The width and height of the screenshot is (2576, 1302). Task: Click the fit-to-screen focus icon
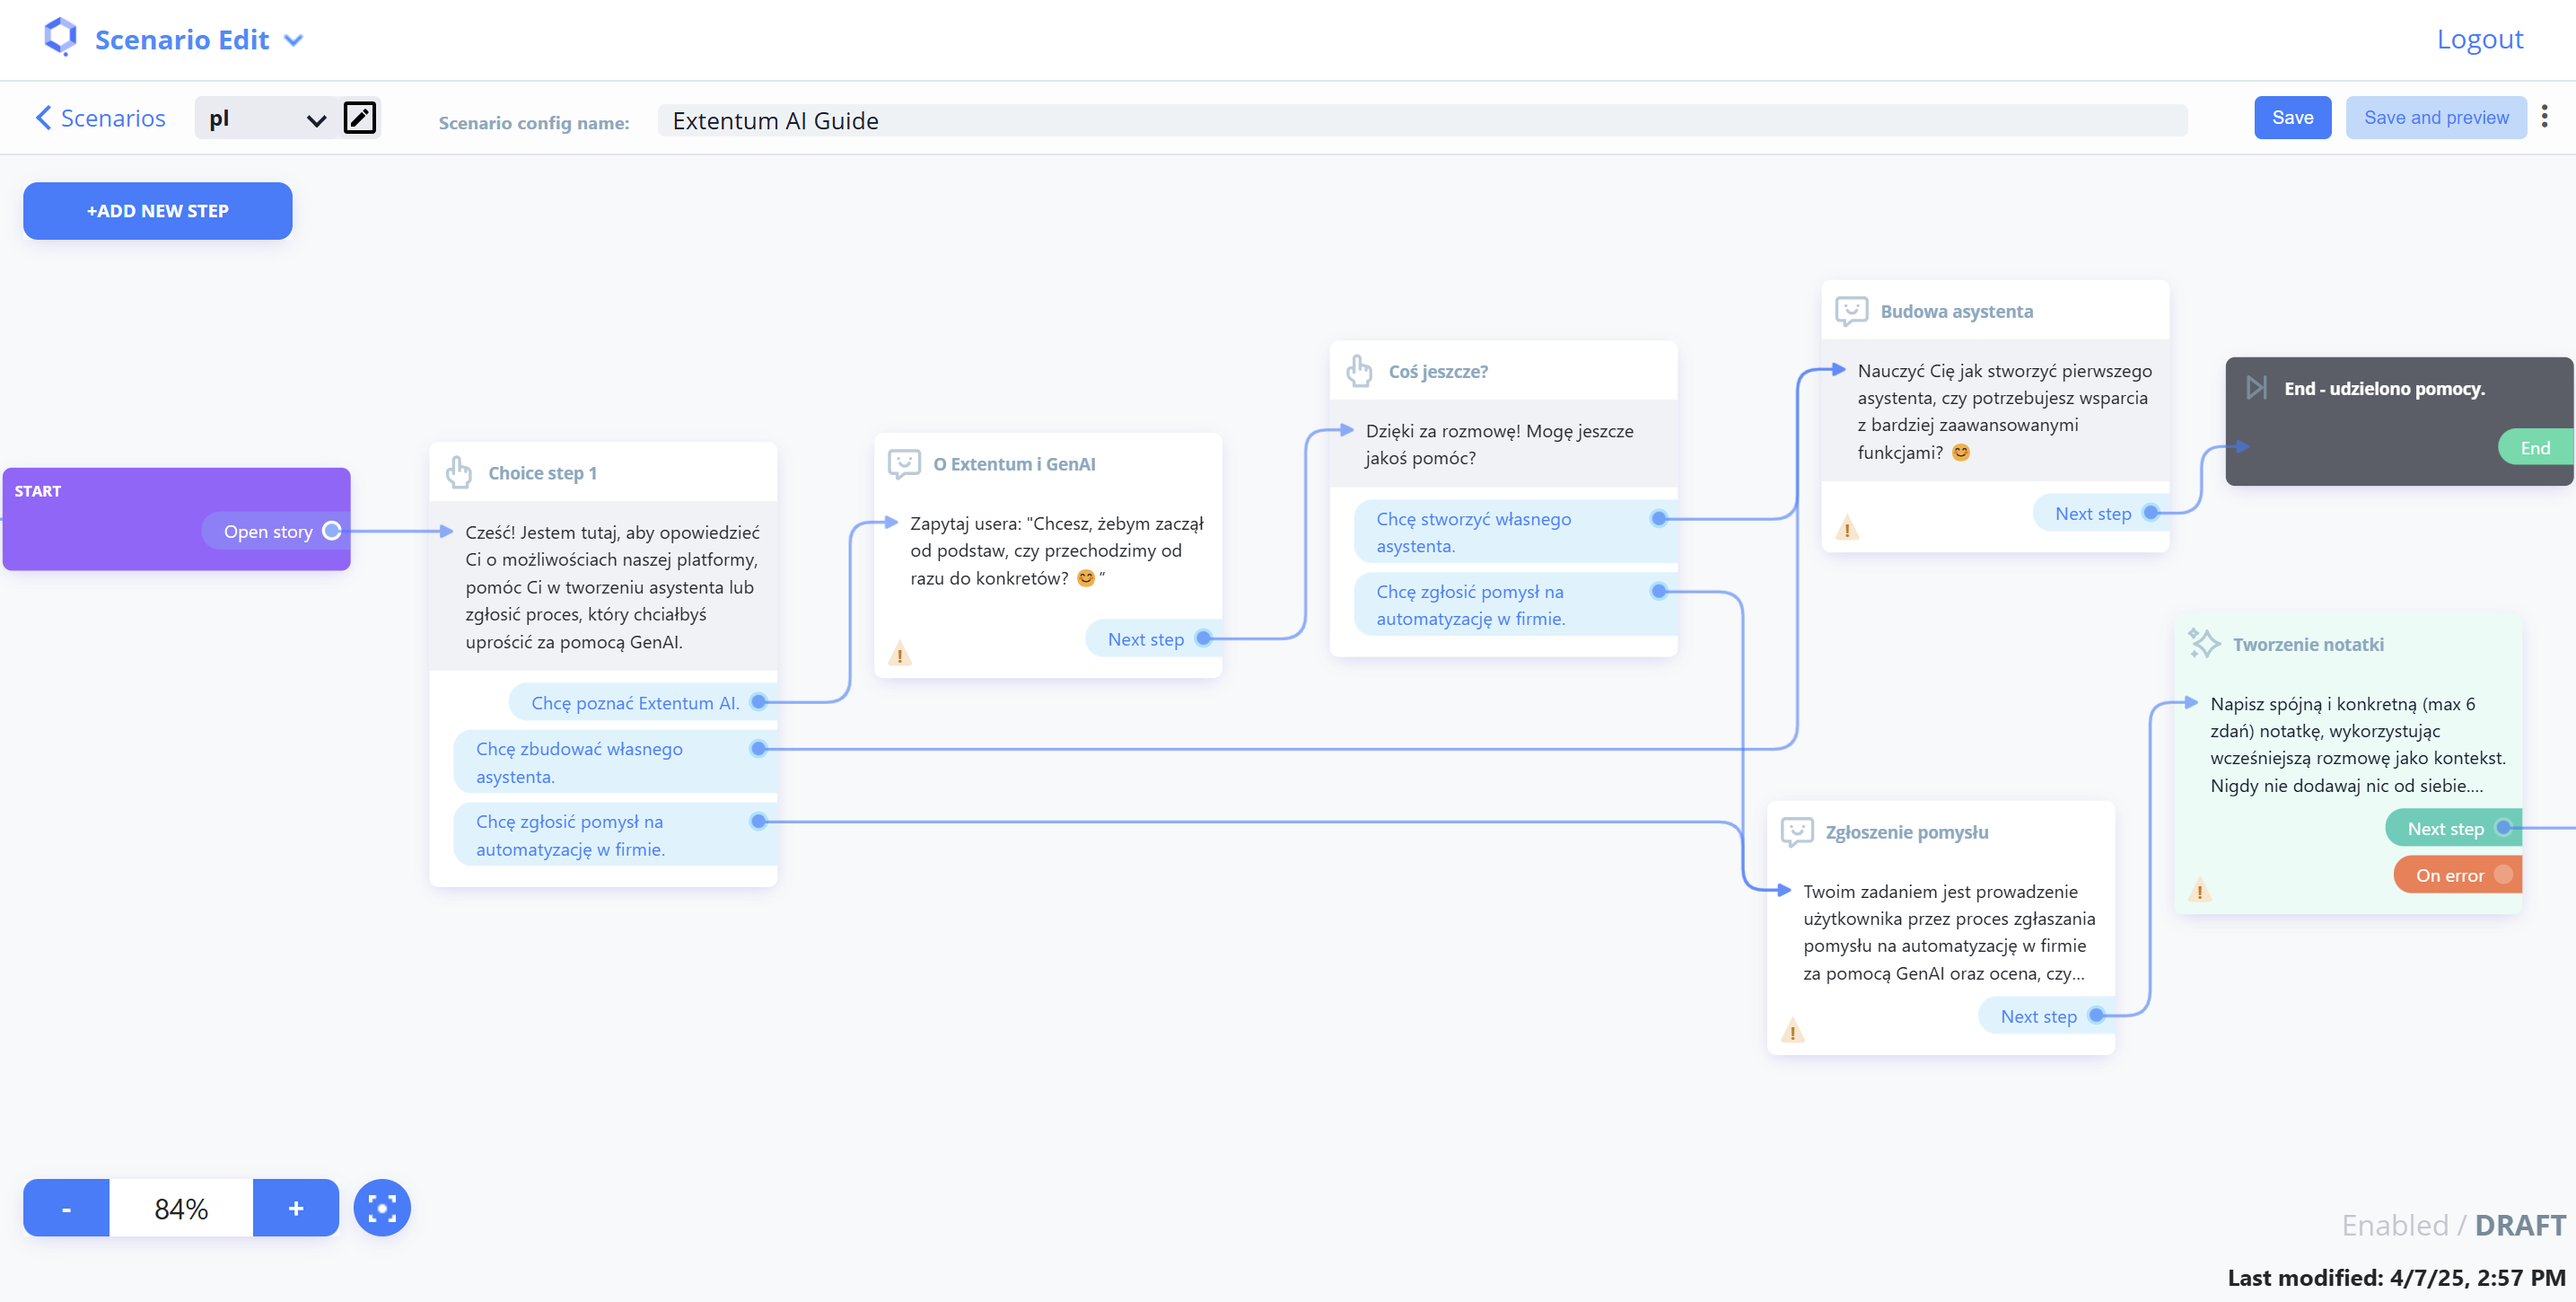click(382, 1208)
